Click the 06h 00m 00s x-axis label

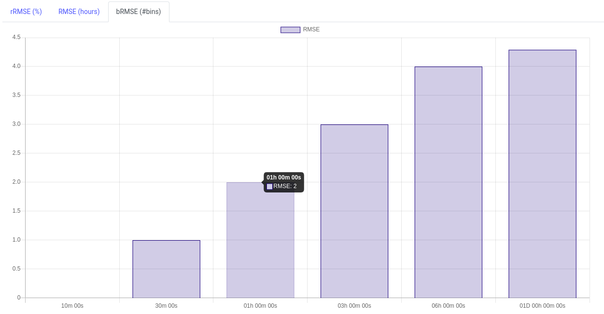[x=448, y=306]
